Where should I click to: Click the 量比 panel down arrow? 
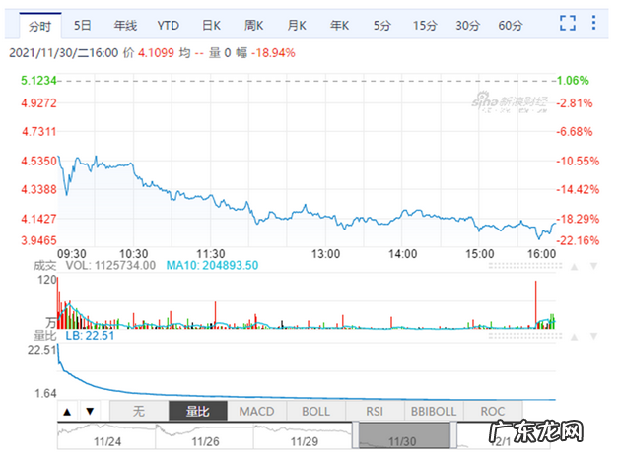point(593,336)
